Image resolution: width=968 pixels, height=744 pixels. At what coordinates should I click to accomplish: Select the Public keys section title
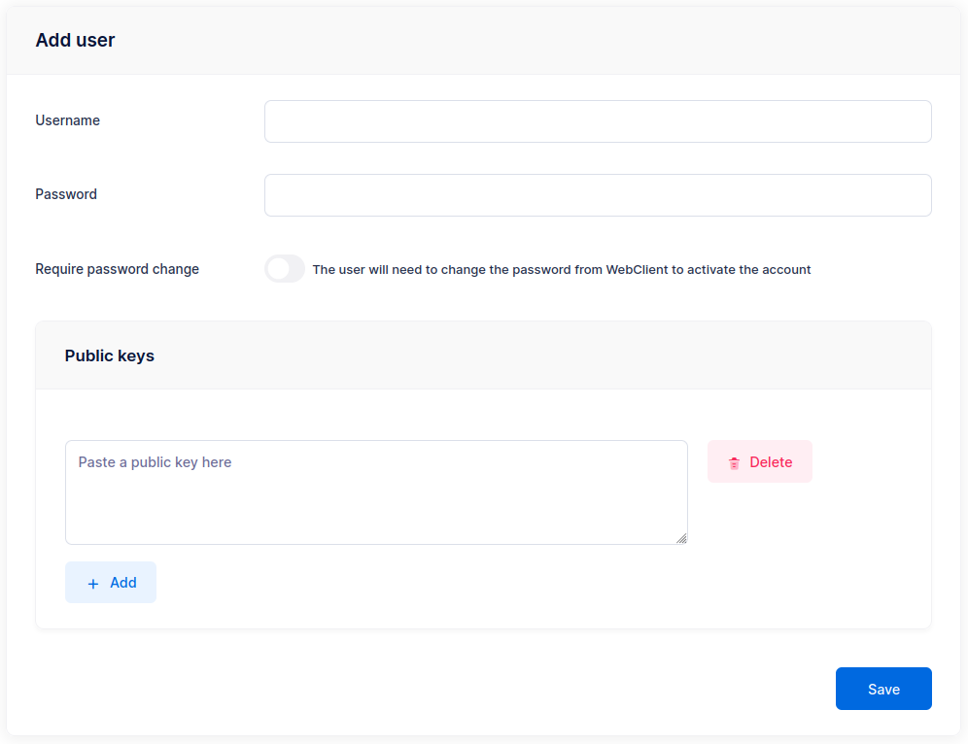point(109,355)
